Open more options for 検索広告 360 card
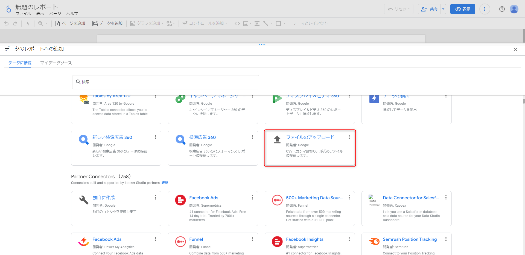The width and height of the screenshot is (525, 255). 252,137
